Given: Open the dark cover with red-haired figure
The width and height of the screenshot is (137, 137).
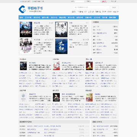Looking at the screenshot, I should tap(56, 97).
